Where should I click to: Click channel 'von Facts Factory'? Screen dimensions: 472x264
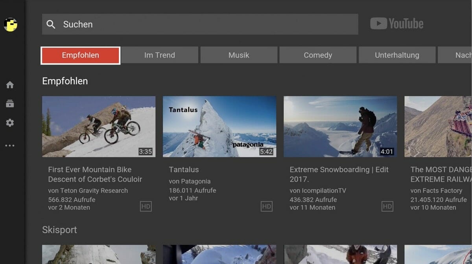436,191
